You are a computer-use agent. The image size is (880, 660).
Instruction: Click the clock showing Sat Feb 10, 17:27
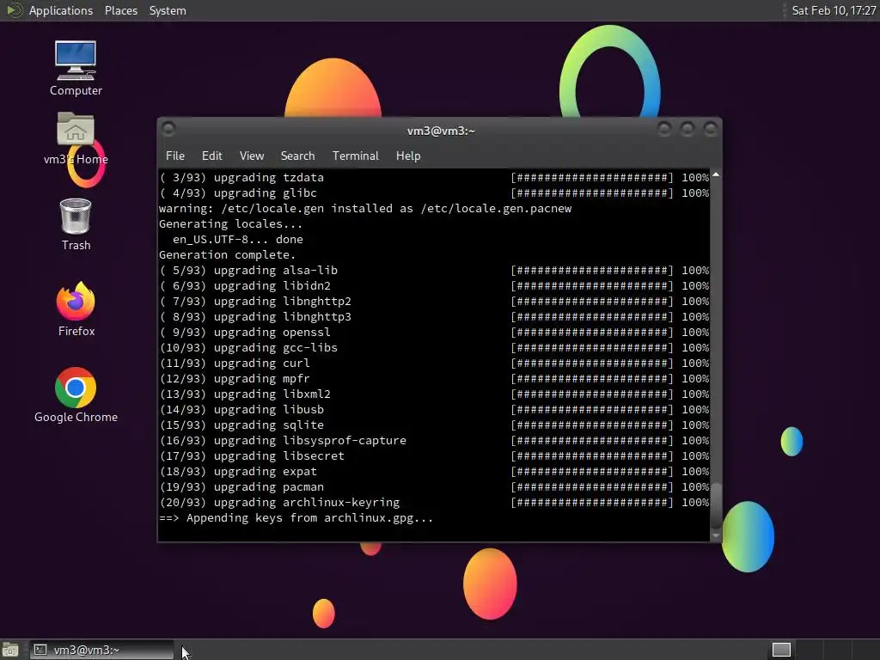coord(834,10)
